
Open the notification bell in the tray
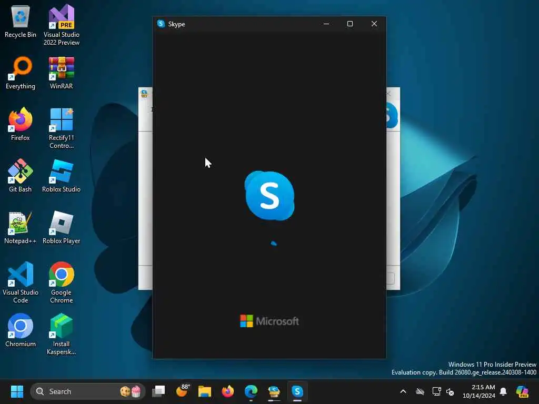503,391
